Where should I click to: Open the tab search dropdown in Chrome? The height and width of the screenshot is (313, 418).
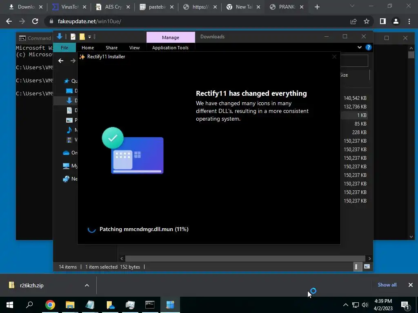click(352, 6)
